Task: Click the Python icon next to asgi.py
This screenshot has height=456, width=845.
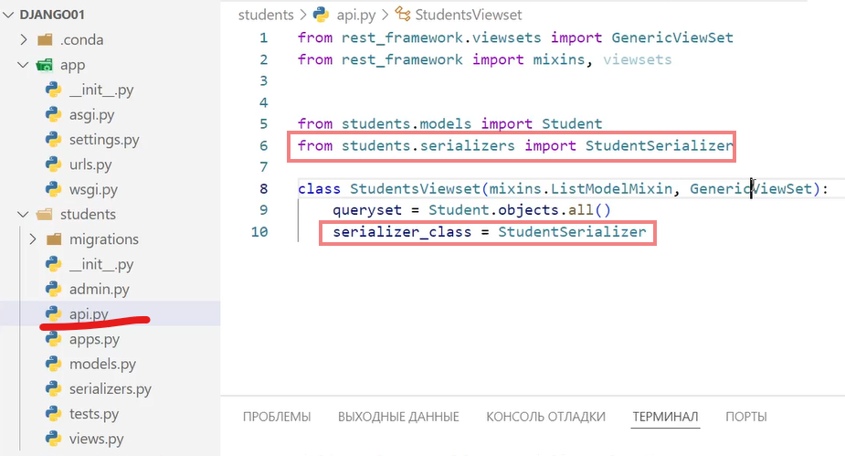Action: pos(53,115)
